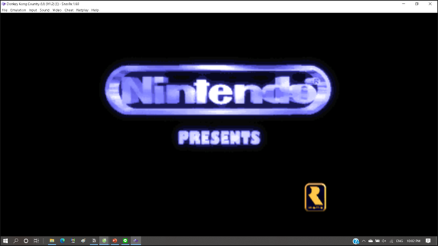The height and width of the screenshot is (246, 438).
Task: Open the Input menu
Action: 33,10
